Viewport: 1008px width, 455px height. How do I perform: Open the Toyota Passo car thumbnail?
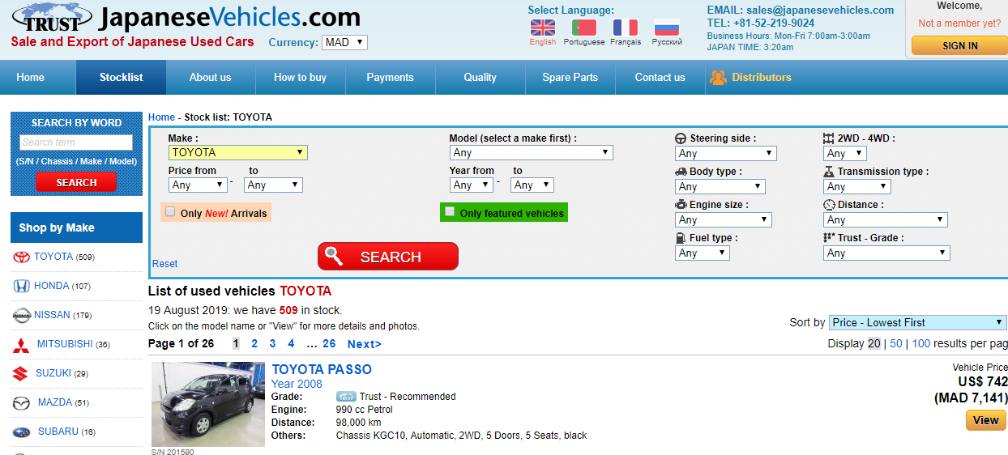coord(208,404)
